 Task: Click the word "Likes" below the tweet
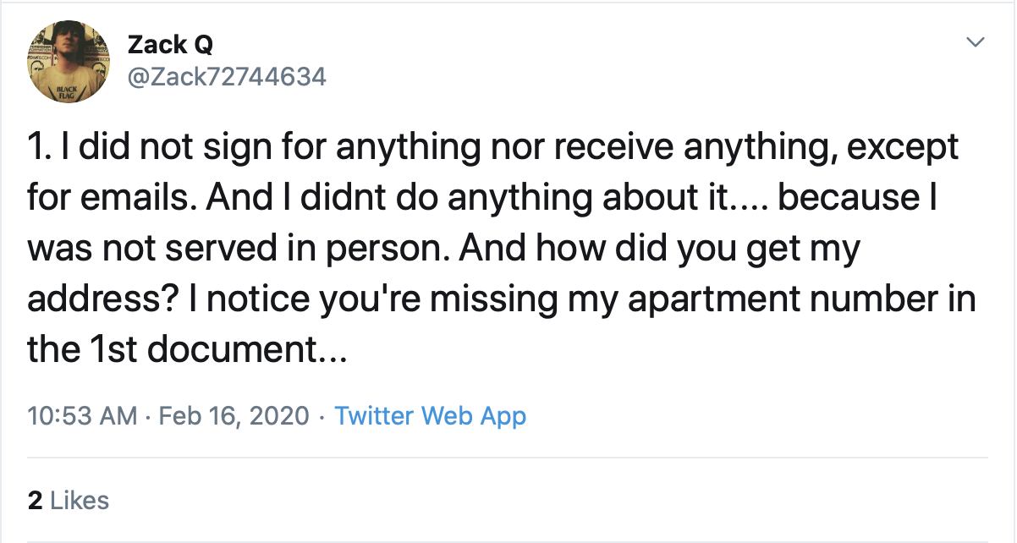(80, 500)
